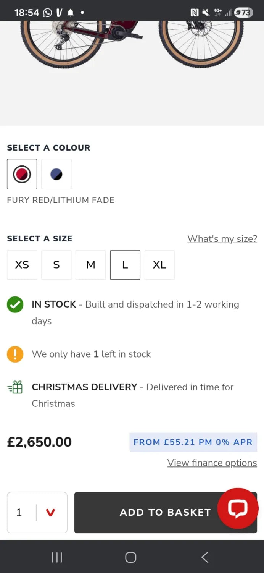Select the Fury Red colour swatch
Screen dimensions: 264x573
tap(22, 174)
